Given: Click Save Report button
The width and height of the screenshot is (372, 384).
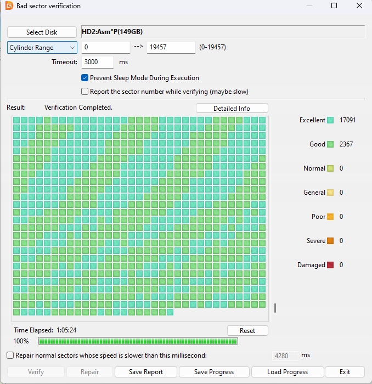Looking at the screenshot, I should coord(146,372).
